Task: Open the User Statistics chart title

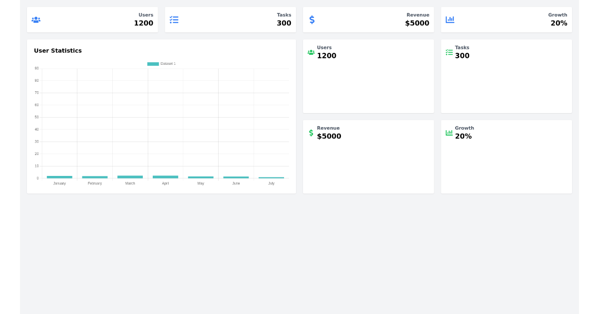Action: pyautogui.click(x=58, y=50)
